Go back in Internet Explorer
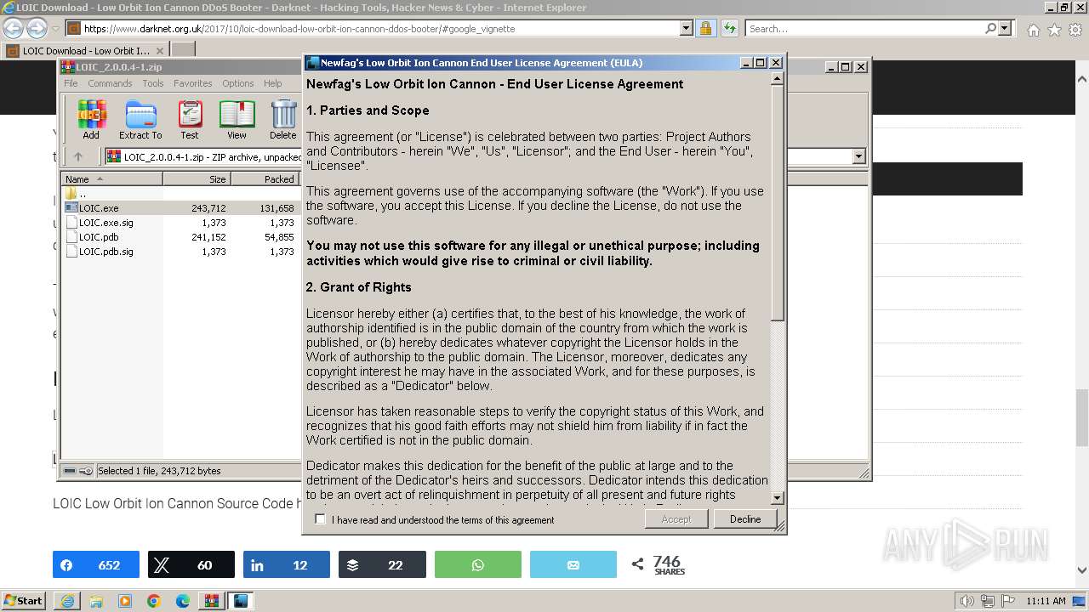1089x612 pixels. pyautogui.click(x=13, y=29)
